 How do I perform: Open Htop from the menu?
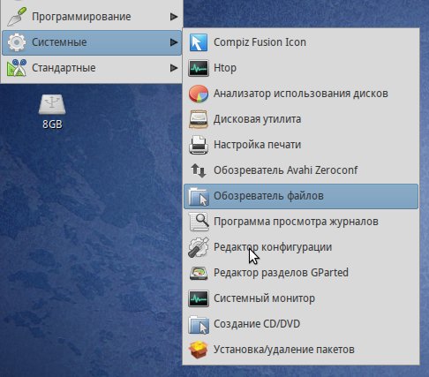coord(301,68)
